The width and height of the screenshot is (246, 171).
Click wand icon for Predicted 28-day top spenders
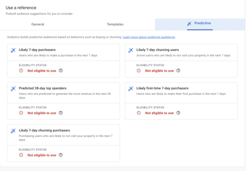click(x=13, y=89)
